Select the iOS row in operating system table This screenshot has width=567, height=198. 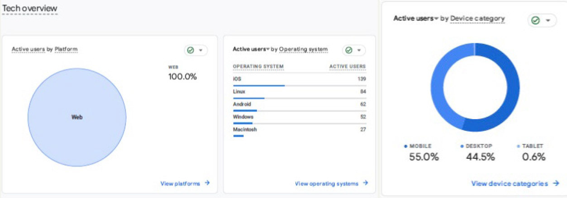tap(299, 79)
